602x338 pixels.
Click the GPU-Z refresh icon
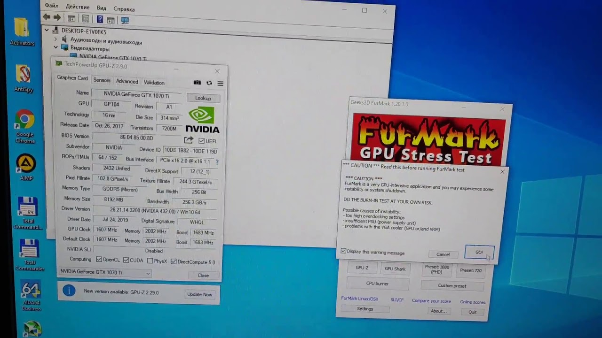pyautogui.click(x=209, y=83)
